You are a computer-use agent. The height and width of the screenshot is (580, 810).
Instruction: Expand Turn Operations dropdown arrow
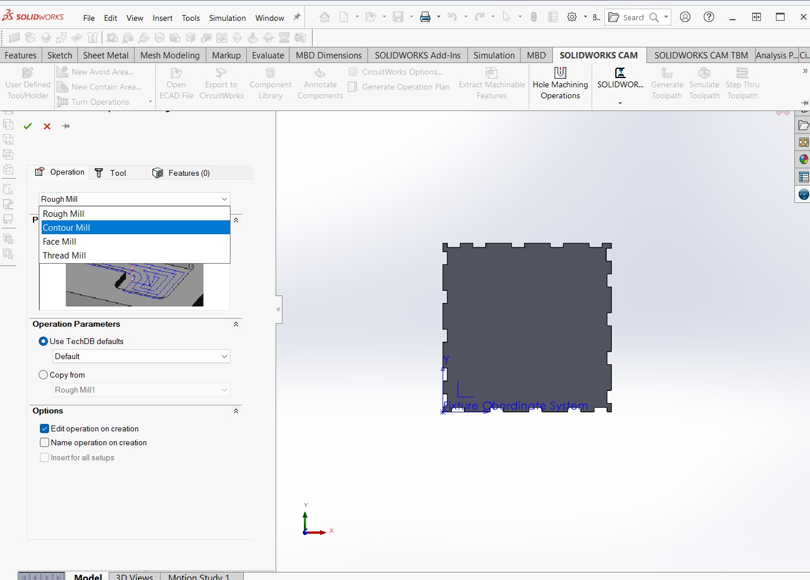(x=150, y=102)
